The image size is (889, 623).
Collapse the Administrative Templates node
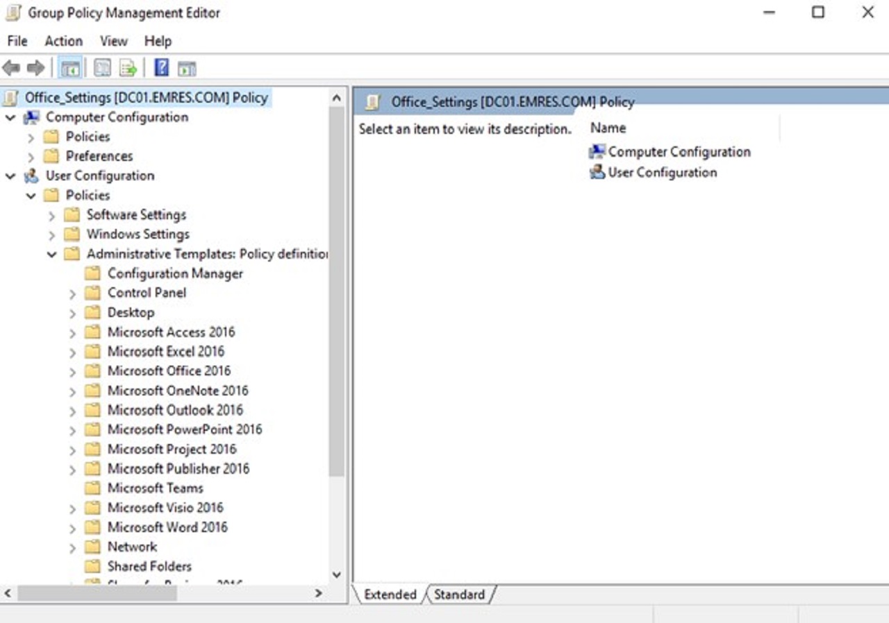(x=52, y=255)
